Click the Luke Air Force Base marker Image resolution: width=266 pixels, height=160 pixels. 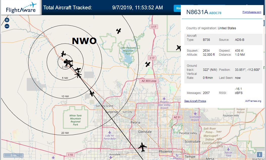(110, 132)
